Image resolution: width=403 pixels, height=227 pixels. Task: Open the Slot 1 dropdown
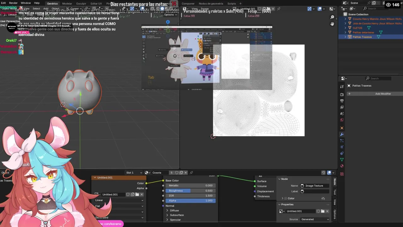[134, 172]
